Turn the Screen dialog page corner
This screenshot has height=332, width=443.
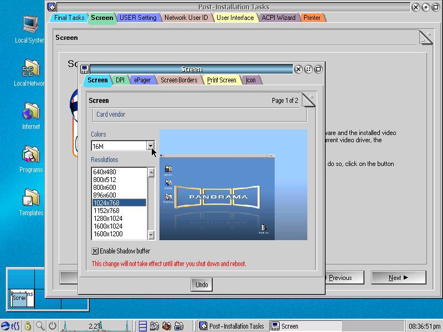(308, 100)
